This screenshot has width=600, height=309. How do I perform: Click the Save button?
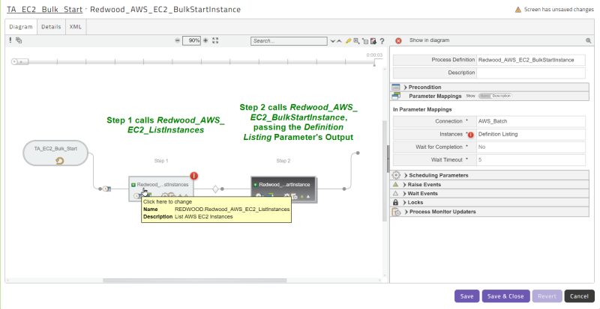point(466,296)
